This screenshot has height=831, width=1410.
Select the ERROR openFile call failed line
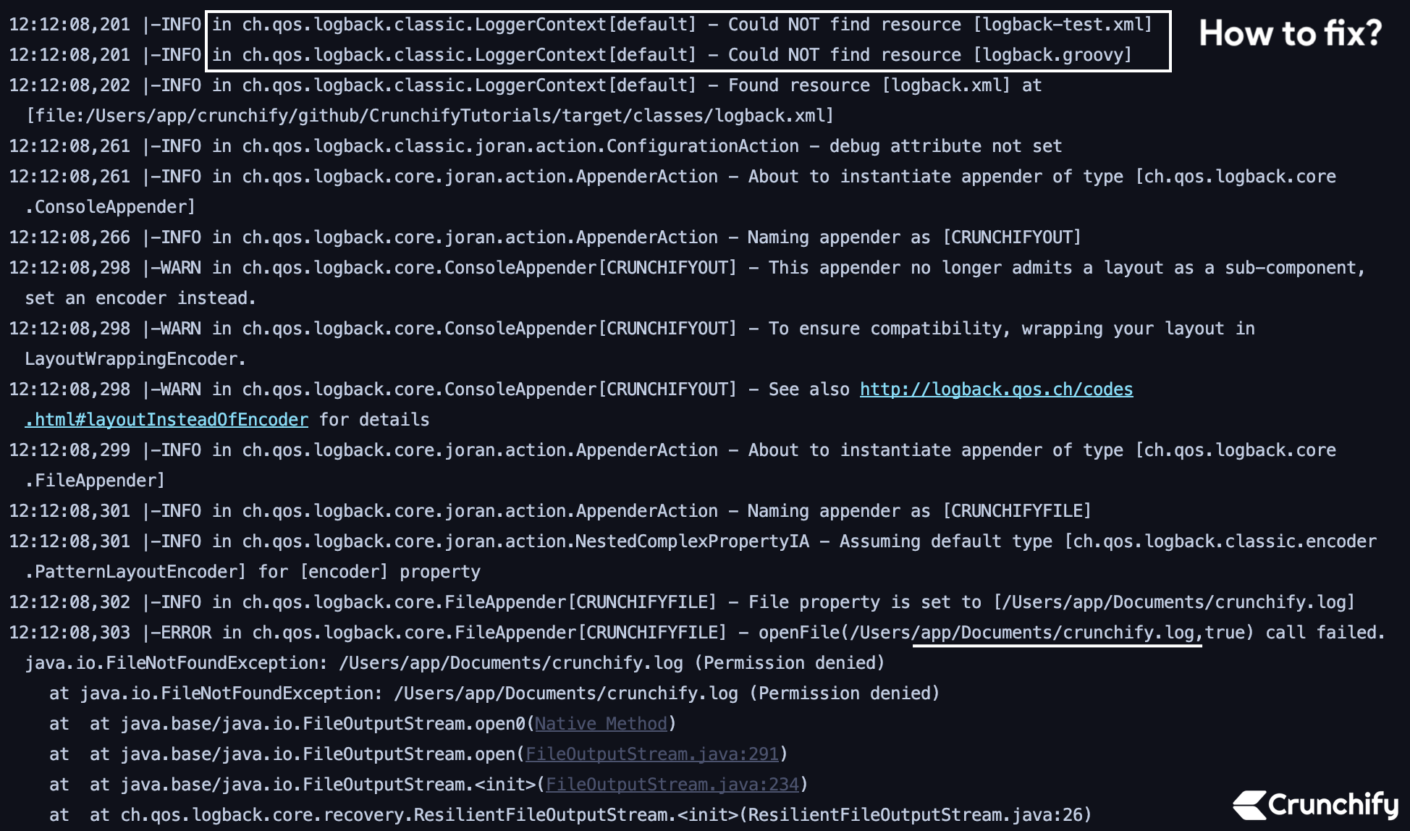[695, 632]
